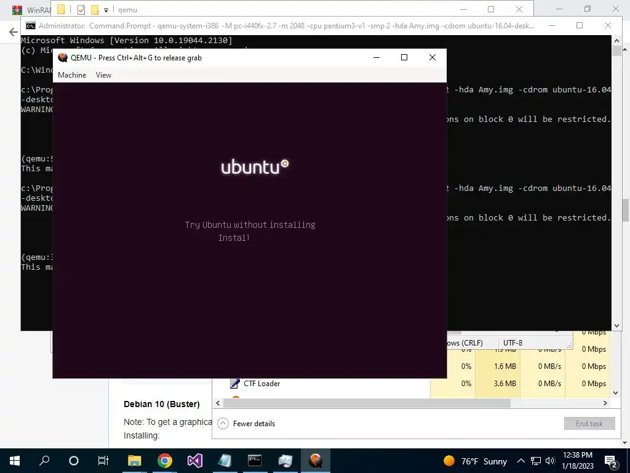Viewport: 630px width, 473px height.
Task: Show hidden system tray icons
Action: click(520, 461)
